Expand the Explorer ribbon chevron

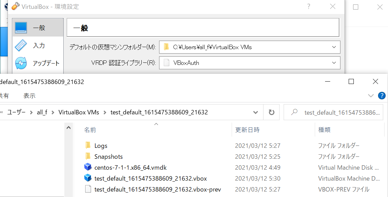coord(371,96)
